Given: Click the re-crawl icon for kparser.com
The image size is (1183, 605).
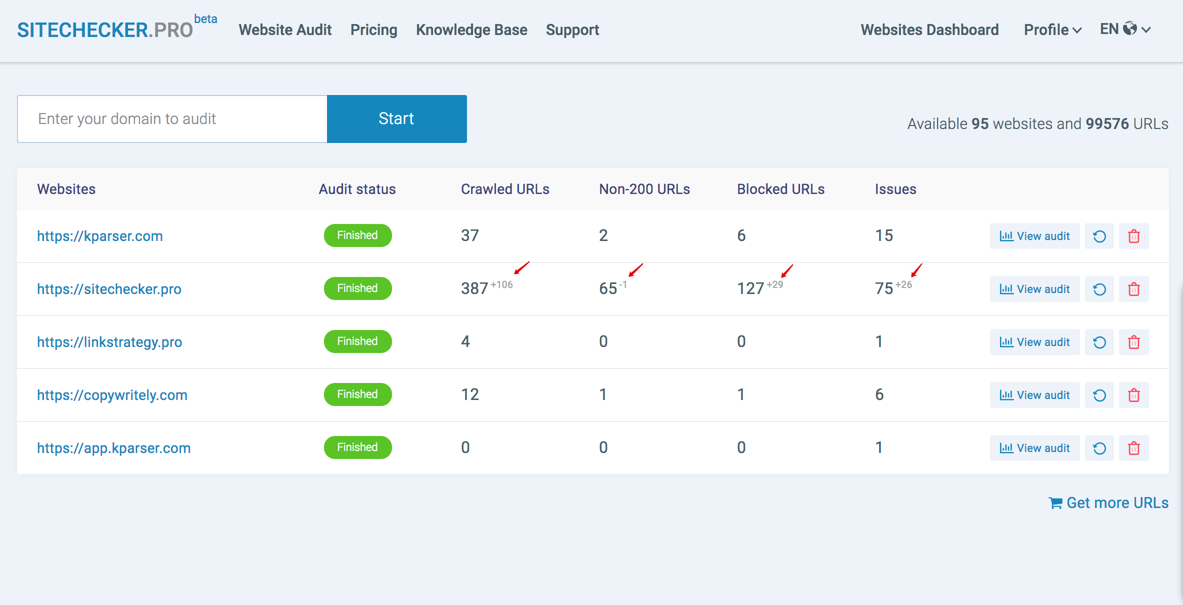Looking at the screenshot, I should (x=1099, y=236).
